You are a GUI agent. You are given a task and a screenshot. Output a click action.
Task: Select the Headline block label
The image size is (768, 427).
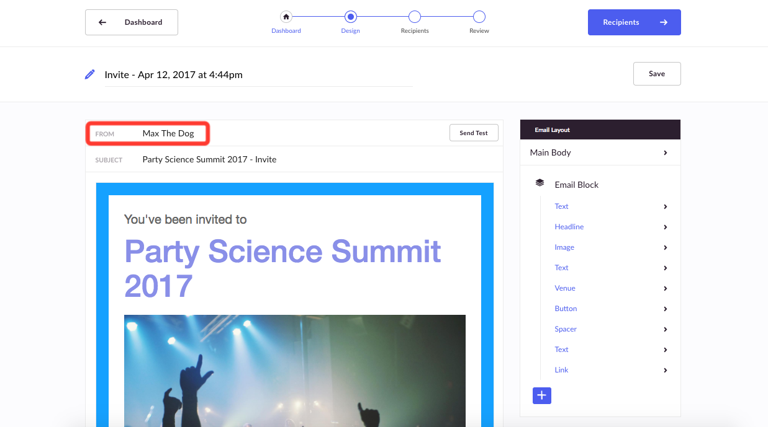(x=569, y=227)
